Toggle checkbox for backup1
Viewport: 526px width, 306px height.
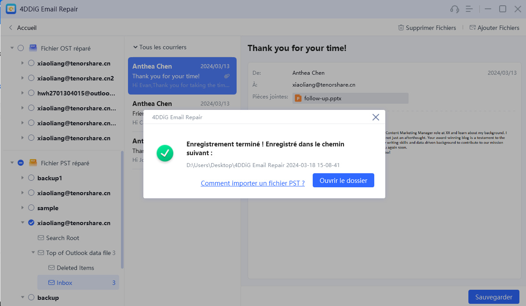[31, 178]
